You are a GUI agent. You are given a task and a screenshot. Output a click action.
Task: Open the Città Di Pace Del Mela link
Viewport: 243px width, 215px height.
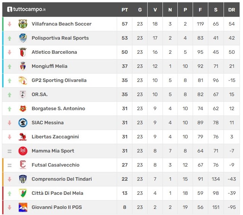click(57, 193)
